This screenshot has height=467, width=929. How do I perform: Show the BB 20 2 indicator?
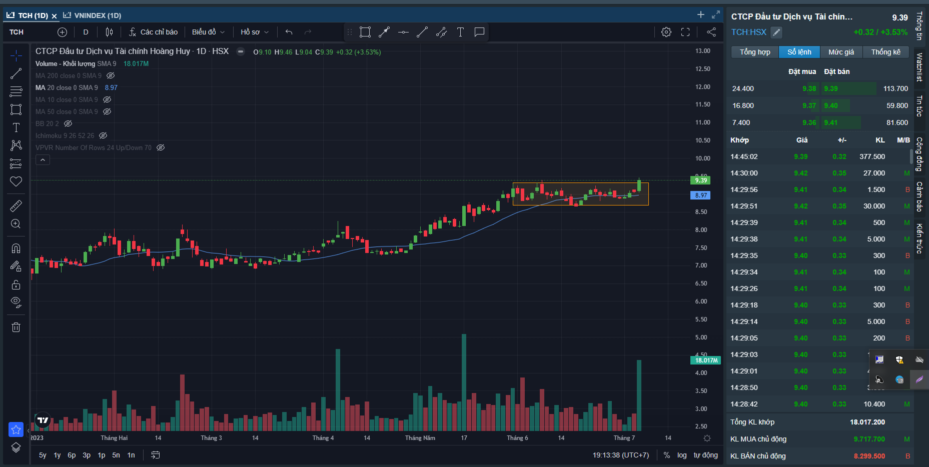[68, 123]
